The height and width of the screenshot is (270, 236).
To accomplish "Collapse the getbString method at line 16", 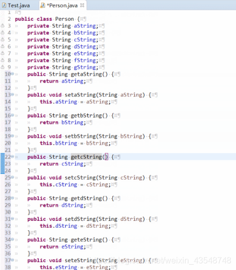I will (13, 115).
